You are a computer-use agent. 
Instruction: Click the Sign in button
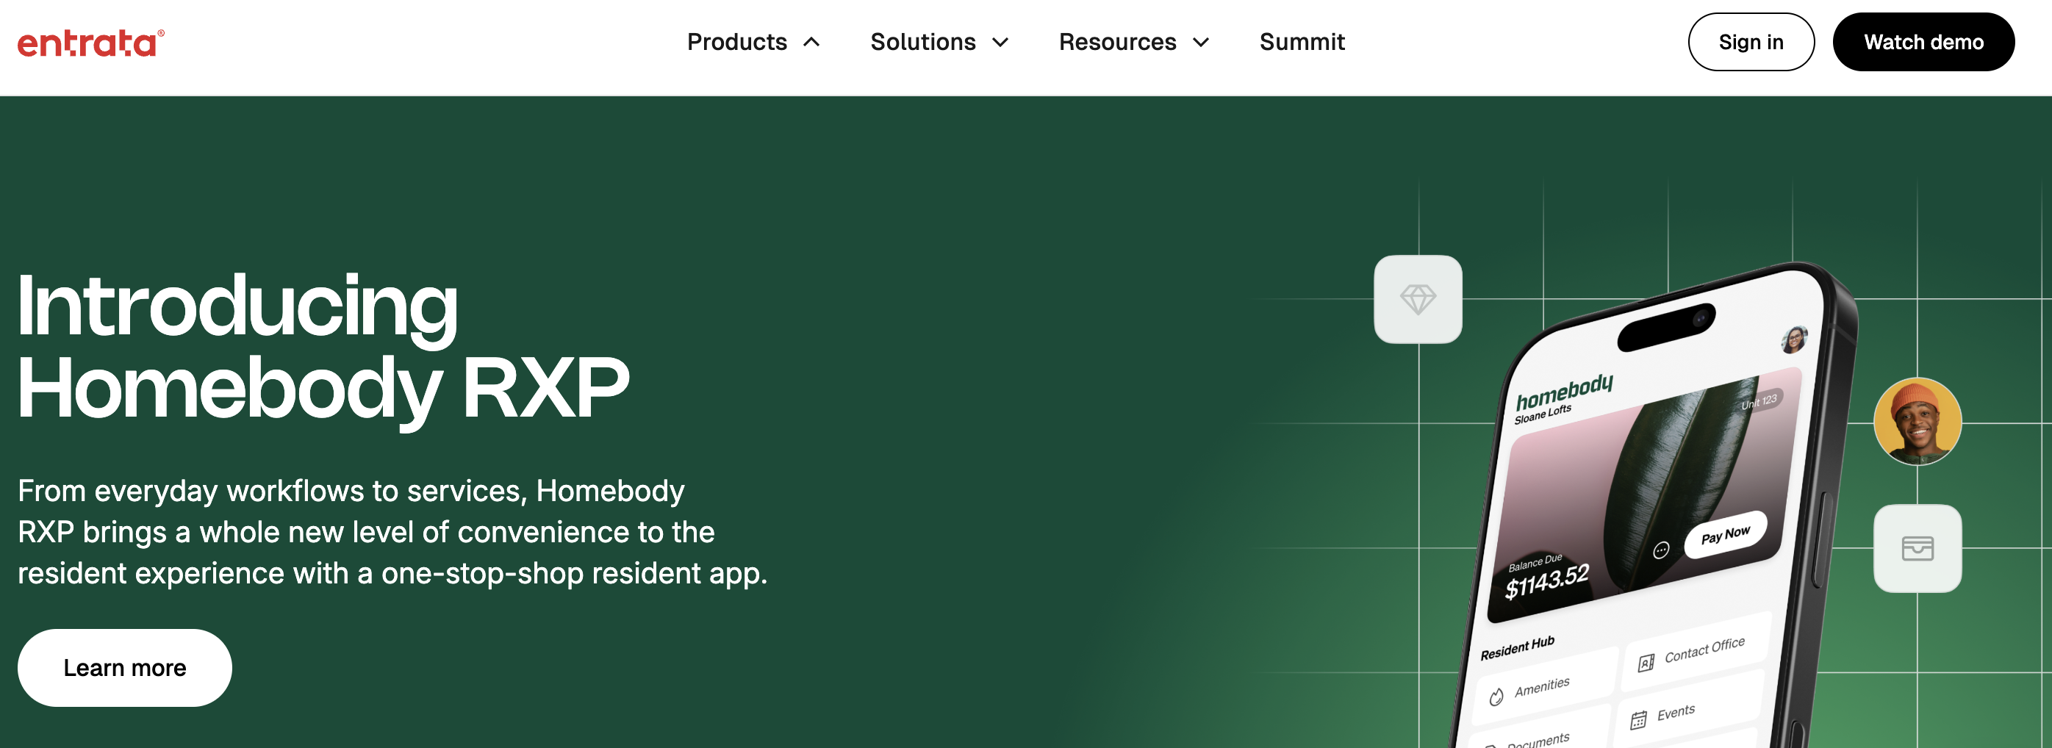click(x=1751, y=42)
